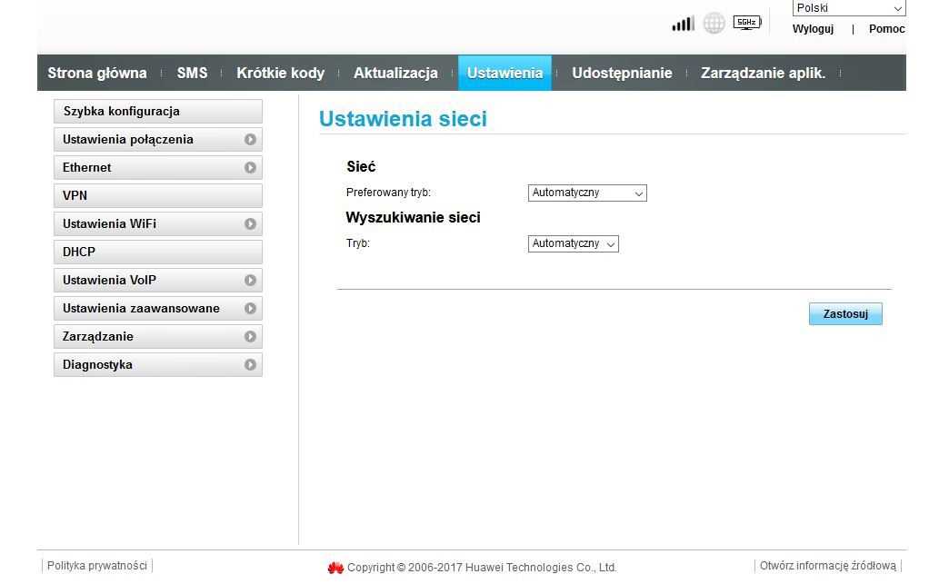Open the Pomoc link
929x584 pixels.
pos(886,29)
